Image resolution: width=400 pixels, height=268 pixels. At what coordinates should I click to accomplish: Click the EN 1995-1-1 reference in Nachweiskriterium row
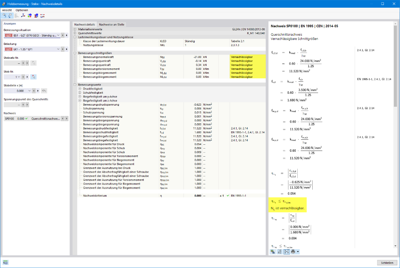247,196
